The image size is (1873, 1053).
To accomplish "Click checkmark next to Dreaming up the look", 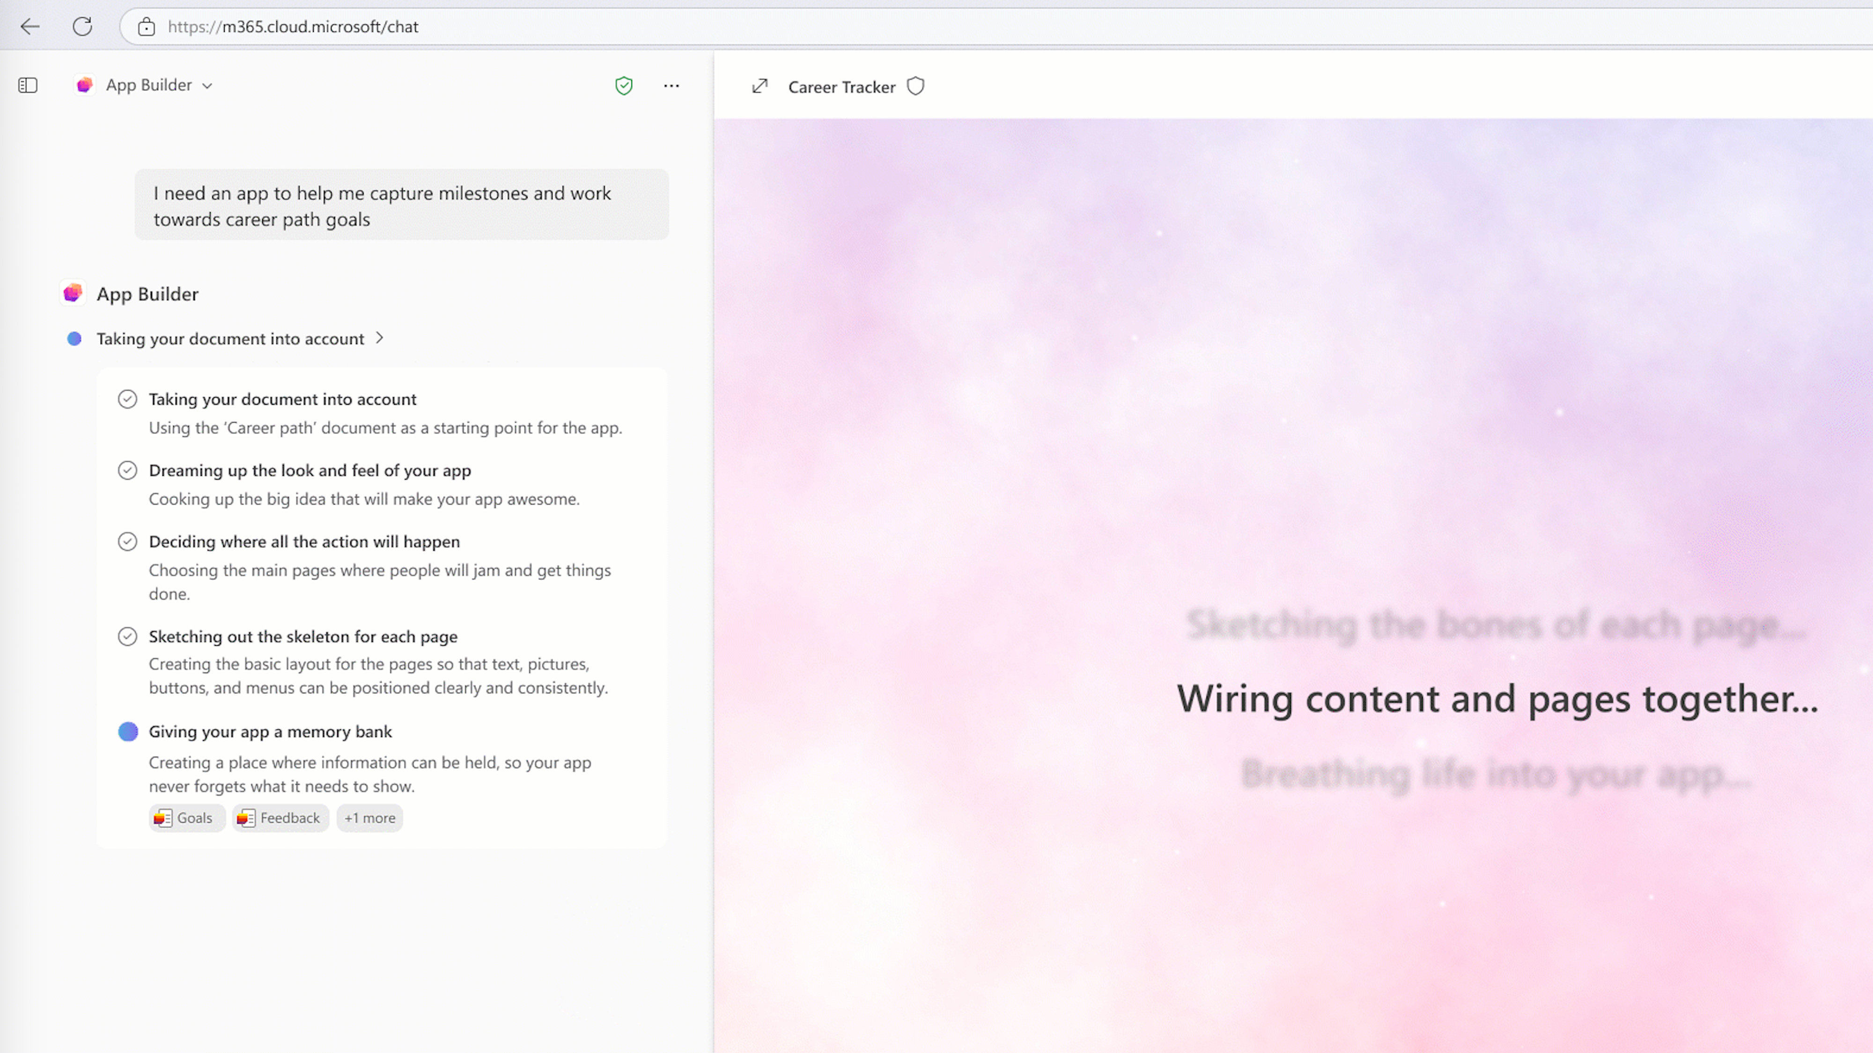I will [127, 470].
